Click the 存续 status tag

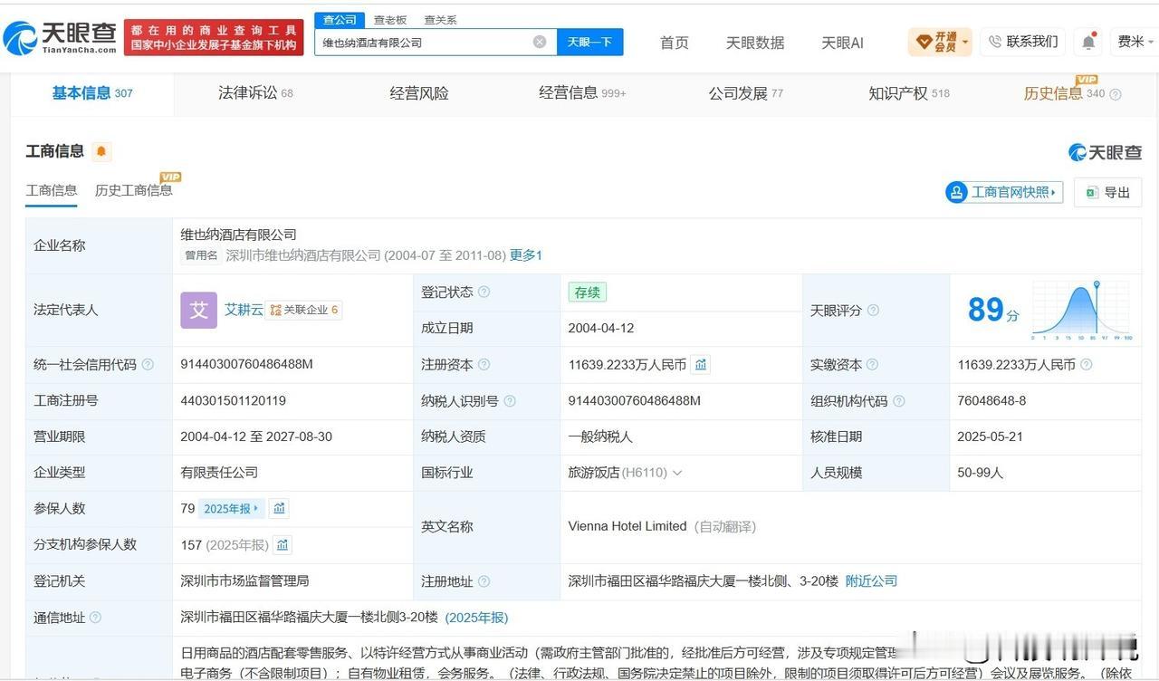point(587,293)
